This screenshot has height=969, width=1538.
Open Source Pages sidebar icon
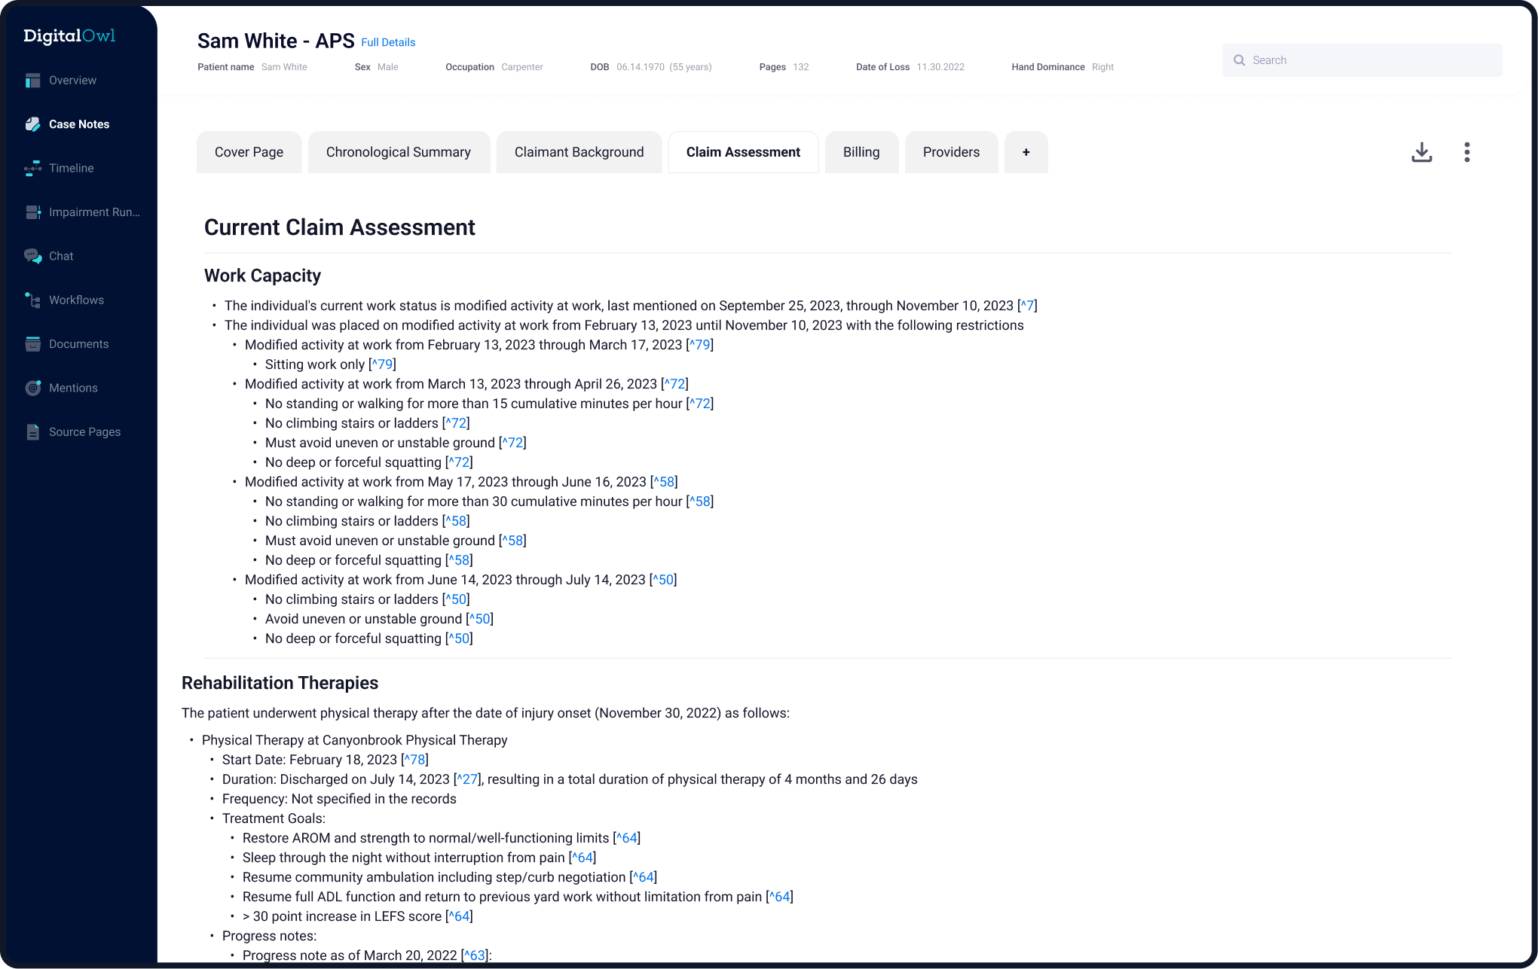tap(32, 432)
